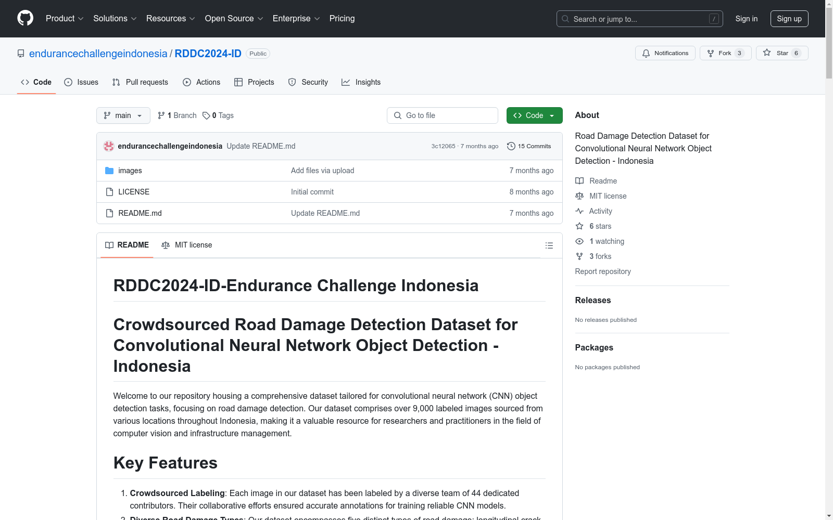Screen dimensions: 833x520
Task: Click the GitHub logo icon
Action: (x=25, y=18)
